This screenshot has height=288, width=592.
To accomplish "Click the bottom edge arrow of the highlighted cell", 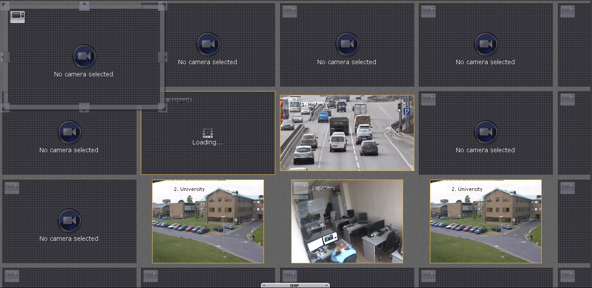I will [84, 108].
